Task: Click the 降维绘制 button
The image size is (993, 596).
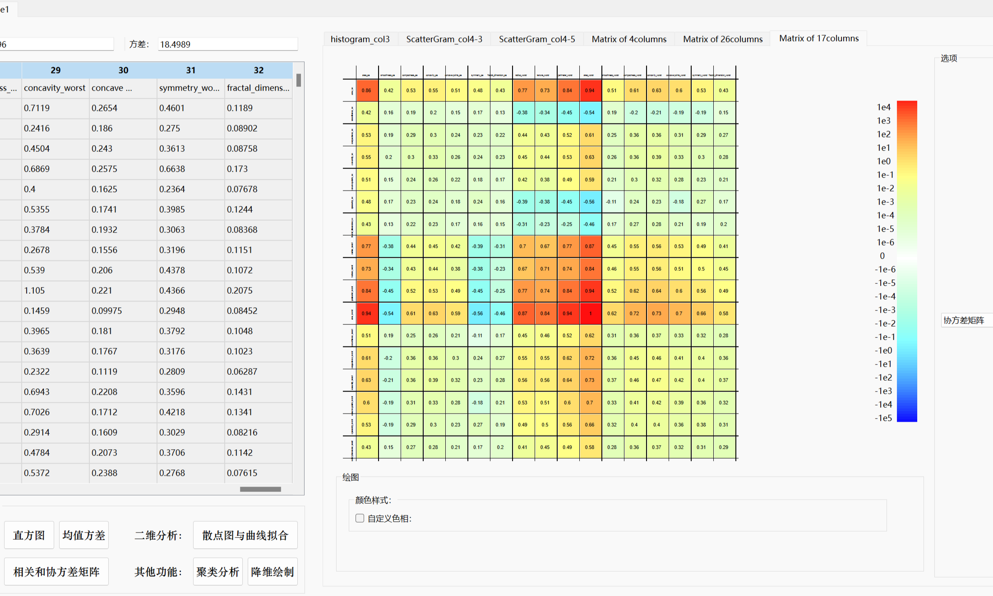Action: 272,572
